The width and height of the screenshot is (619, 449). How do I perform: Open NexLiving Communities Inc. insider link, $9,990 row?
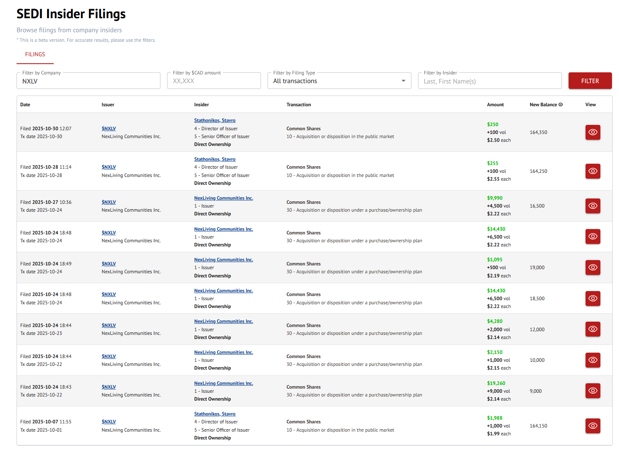(224, 198)
